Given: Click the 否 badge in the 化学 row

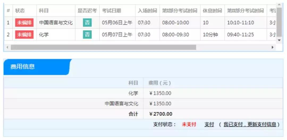Looking at the screenshot, I should [x=87, y=35].
